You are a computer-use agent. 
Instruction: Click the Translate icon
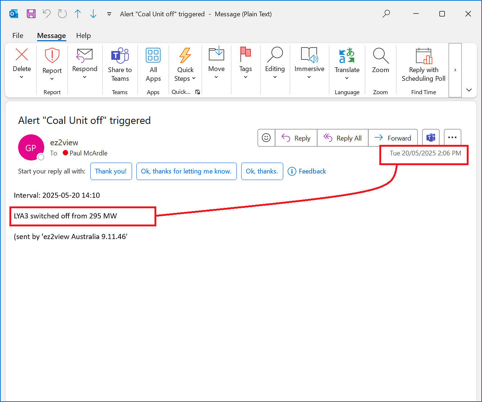coord(347,55)
